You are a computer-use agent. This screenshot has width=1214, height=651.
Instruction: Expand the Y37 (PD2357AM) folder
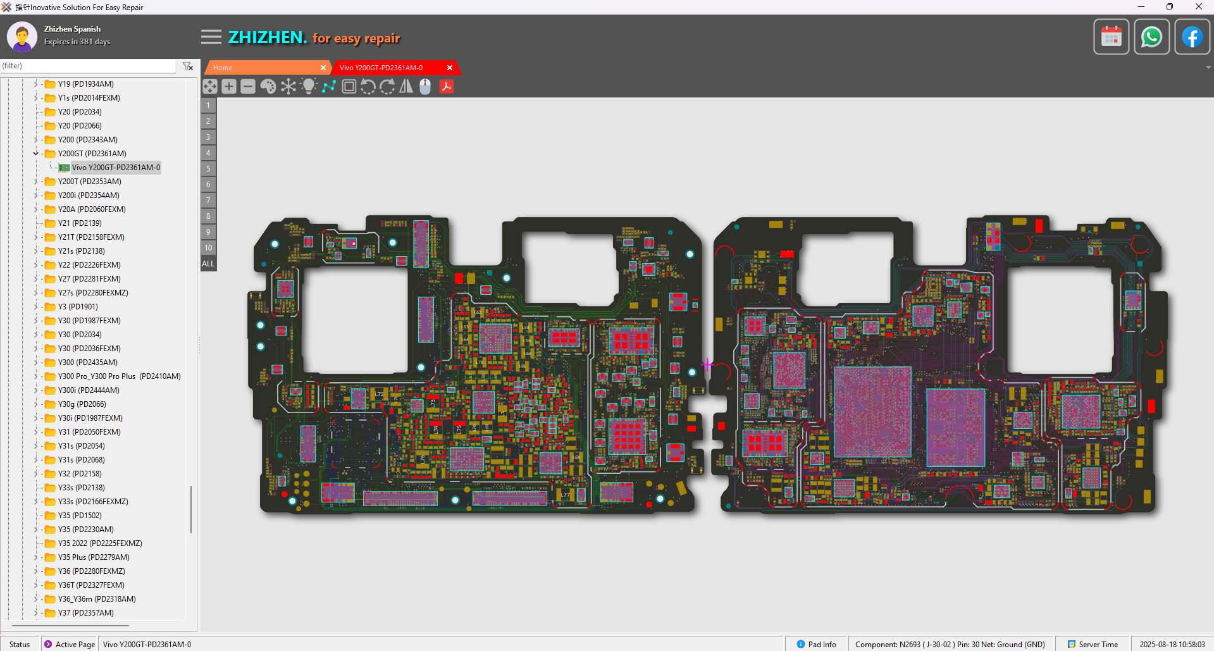tap(35, 612)
